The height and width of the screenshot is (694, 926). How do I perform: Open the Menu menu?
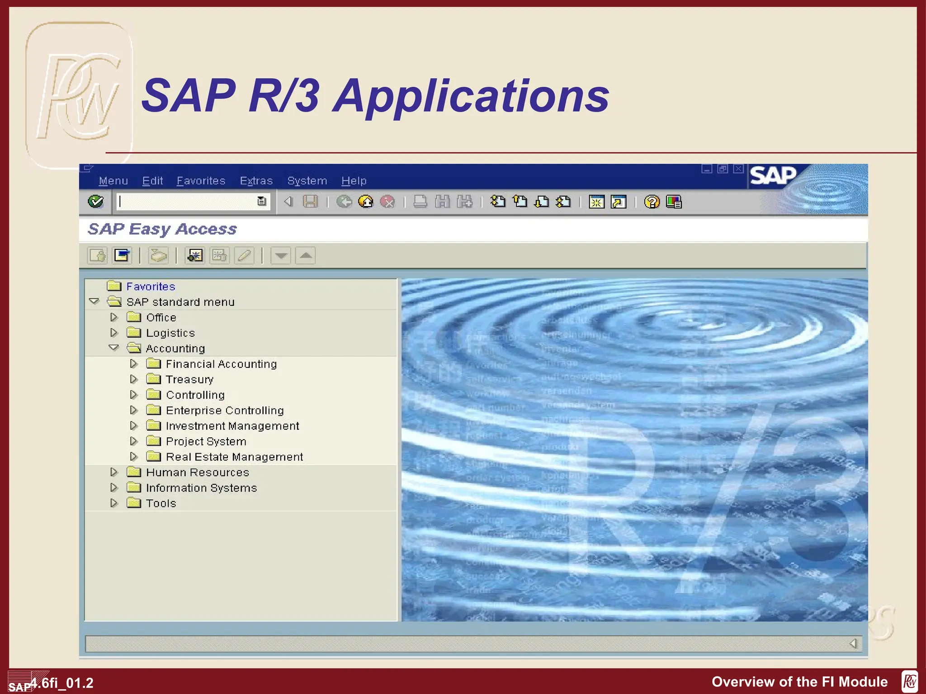coord(113,181)
